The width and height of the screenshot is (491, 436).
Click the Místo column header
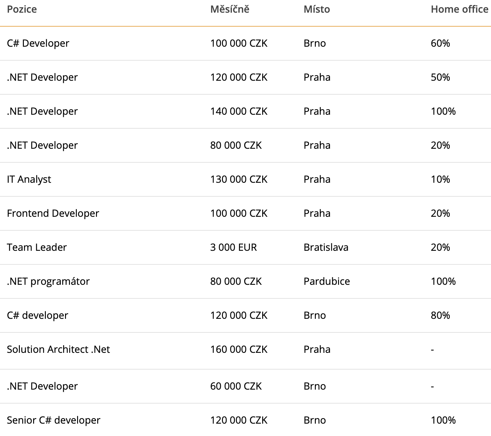(x=317, y=9)
